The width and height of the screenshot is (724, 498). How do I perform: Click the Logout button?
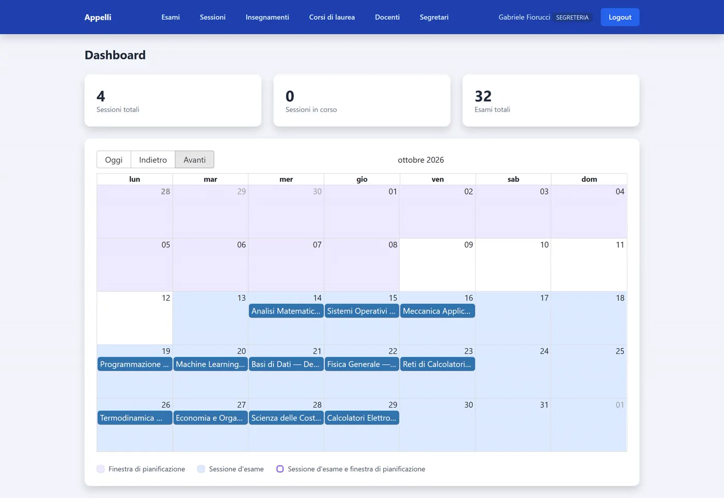620,17
